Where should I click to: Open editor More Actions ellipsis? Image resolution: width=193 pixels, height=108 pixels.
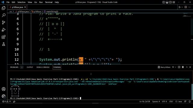[x=190, y=7]
